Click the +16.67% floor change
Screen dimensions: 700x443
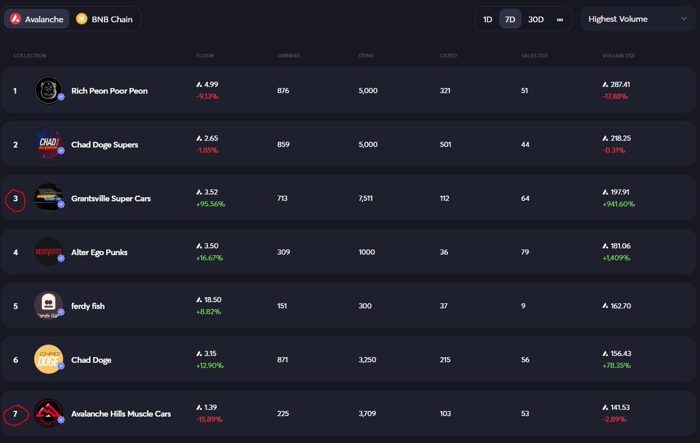click(x=209, y=258)
